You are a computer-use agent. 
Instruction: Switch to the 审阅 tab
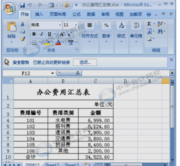pos(105,14)
